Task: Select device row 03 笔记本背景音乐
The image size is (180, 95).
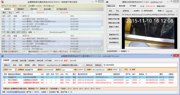Action: tap(88, 83)
